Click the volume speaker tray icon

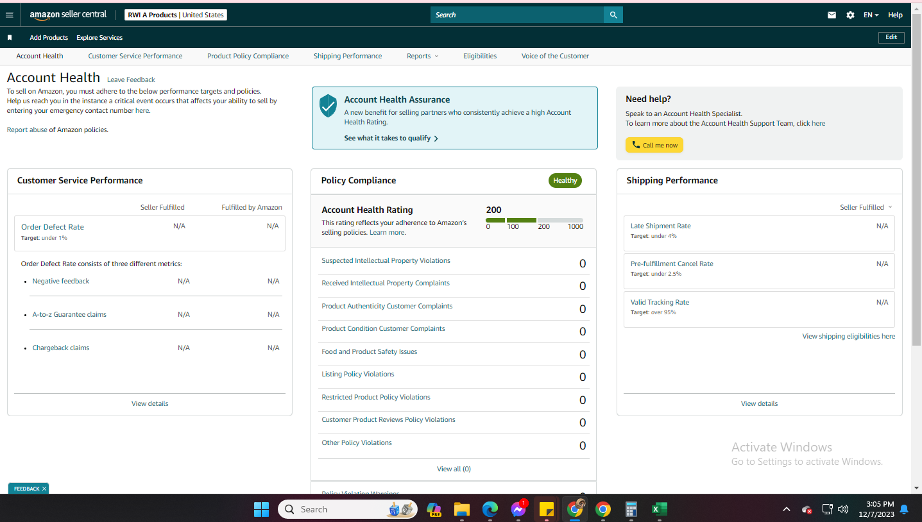[x=843, y=509]
